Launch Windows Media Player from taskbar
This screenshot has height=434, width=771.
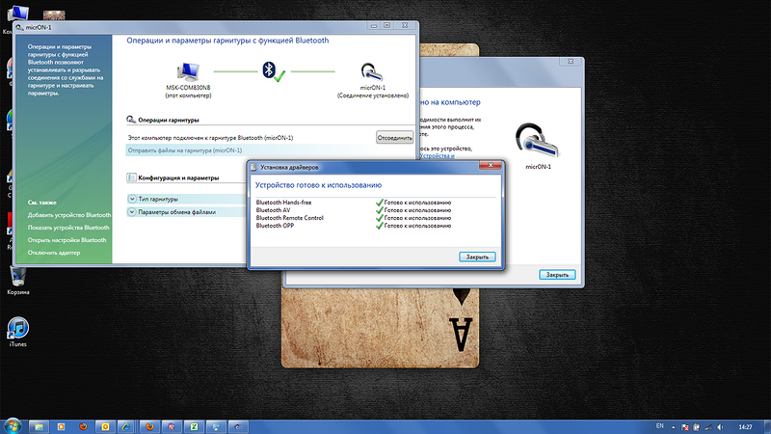[x=61, y=426]
